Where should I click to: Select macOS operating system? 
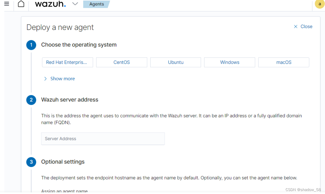[x=284, y=62]
